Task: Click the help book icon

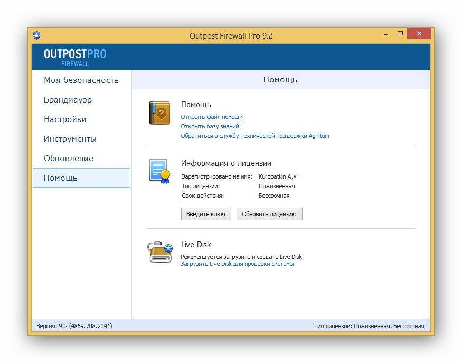Action: point(159,113)
